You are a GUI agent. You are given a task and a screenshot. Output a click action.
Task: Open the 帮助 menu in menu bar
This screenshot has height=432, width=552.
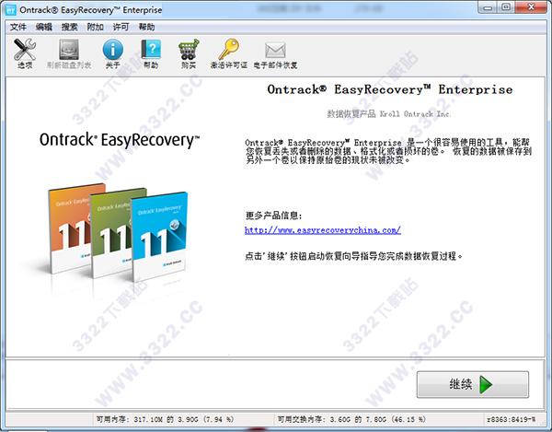coord(146,27)
